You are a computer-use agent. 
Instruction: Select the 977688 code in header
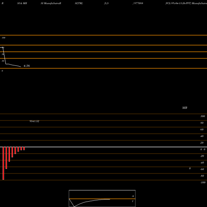138,3
